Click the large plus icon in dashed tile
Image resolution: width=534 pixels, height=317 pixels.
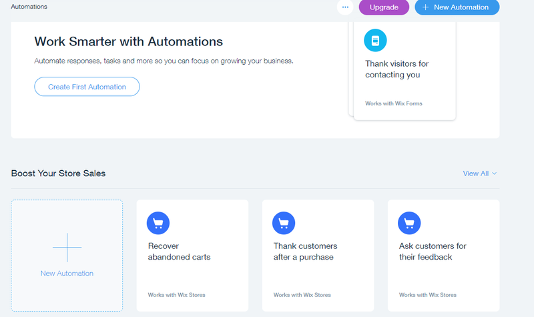67,248
